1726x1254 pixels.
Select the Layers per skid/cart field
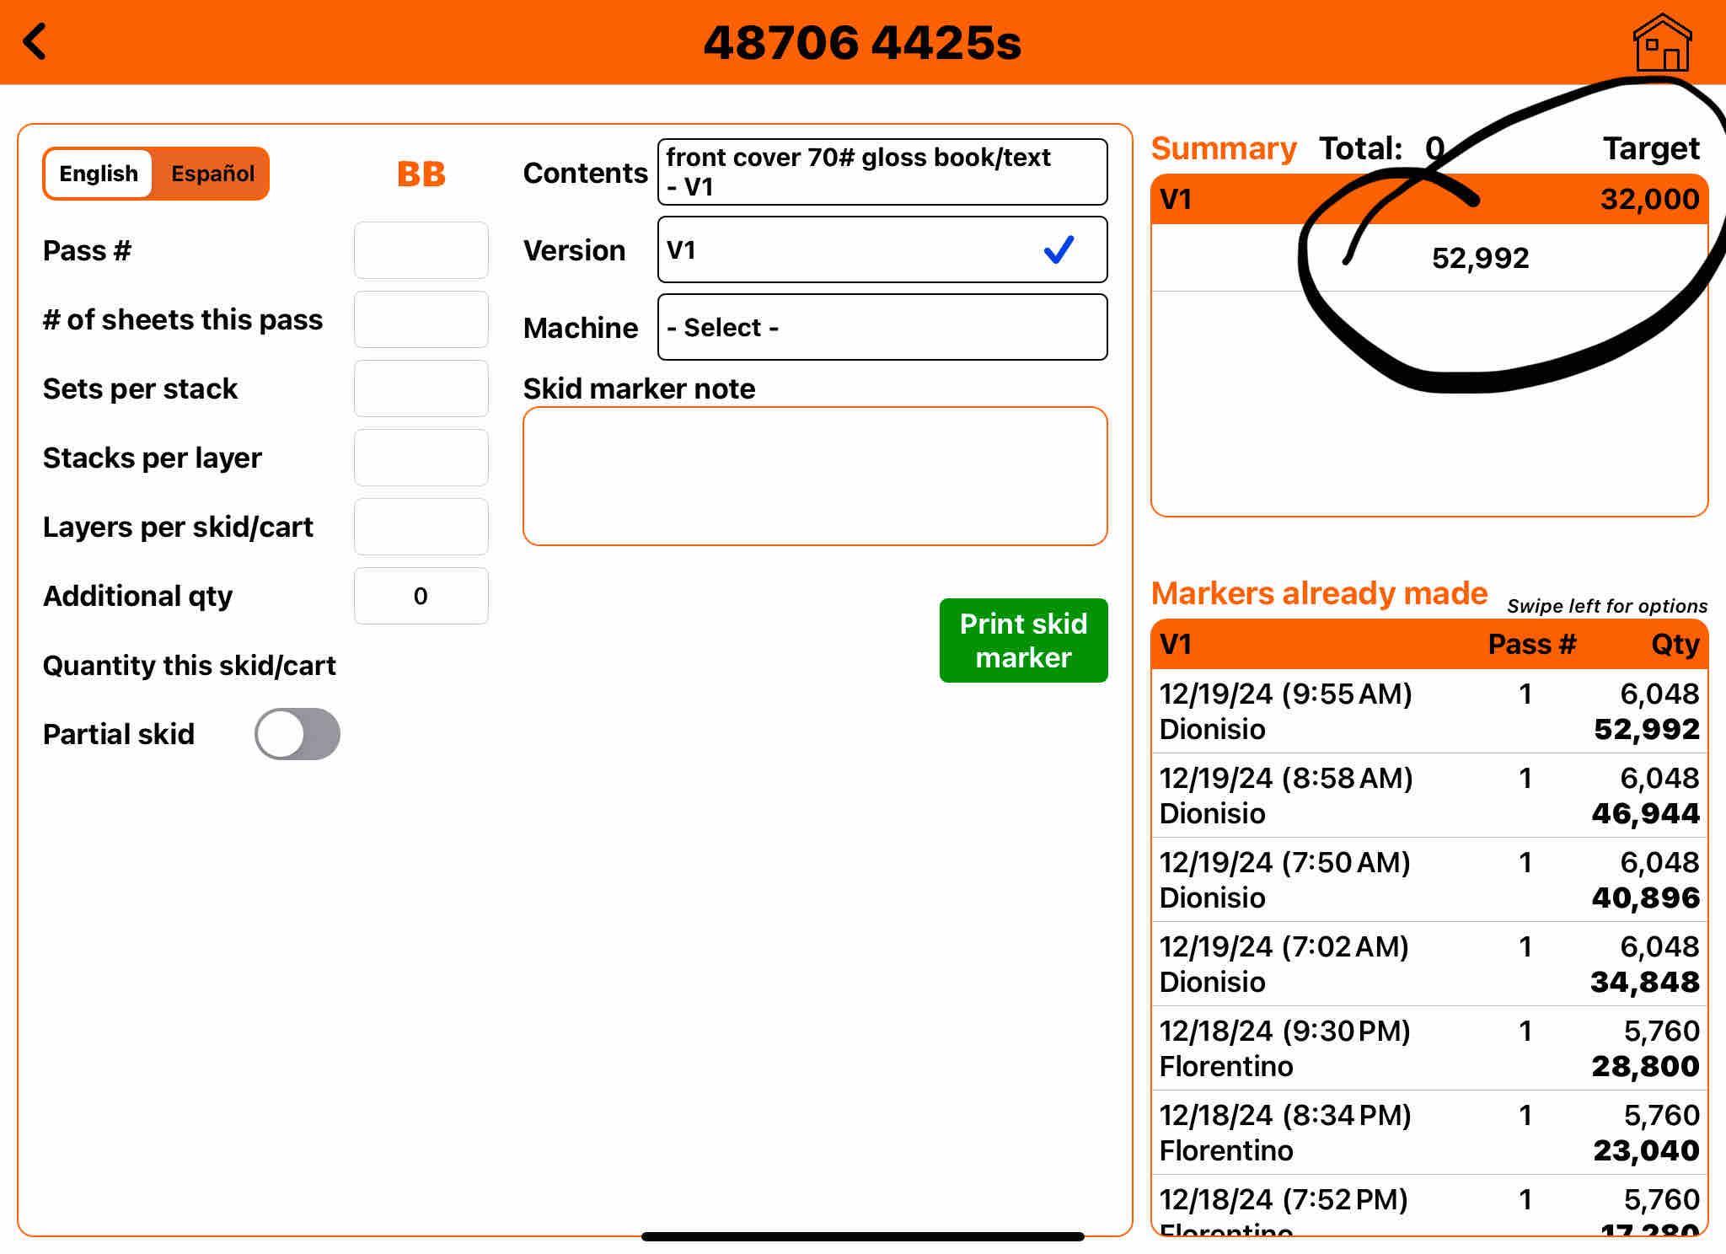coord(421,527)
